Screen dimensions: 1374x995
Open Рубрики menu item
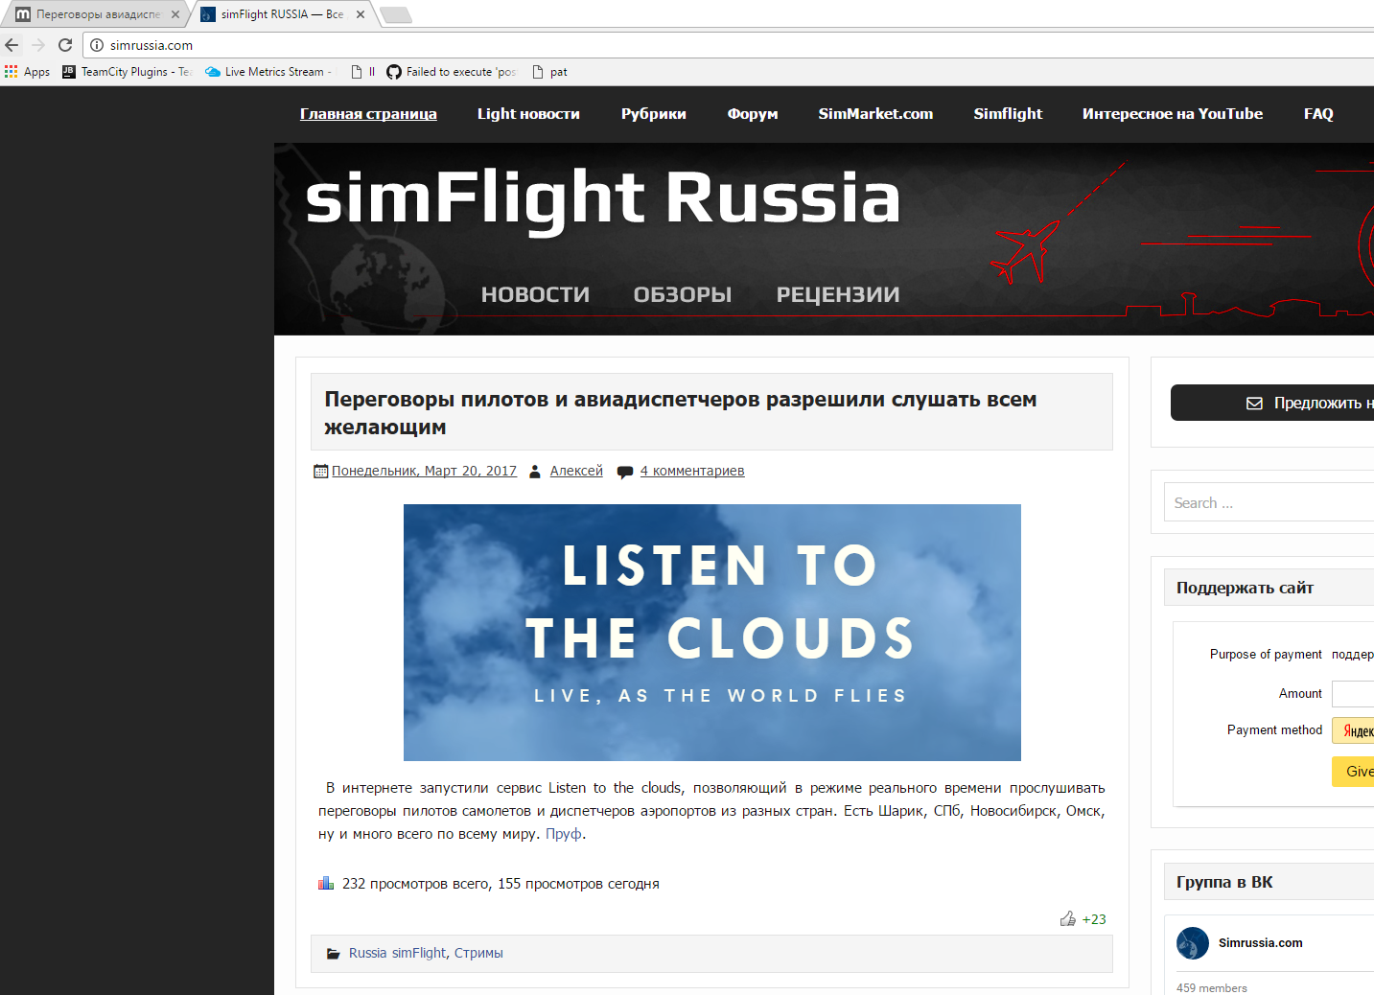(x=653, y=114)
